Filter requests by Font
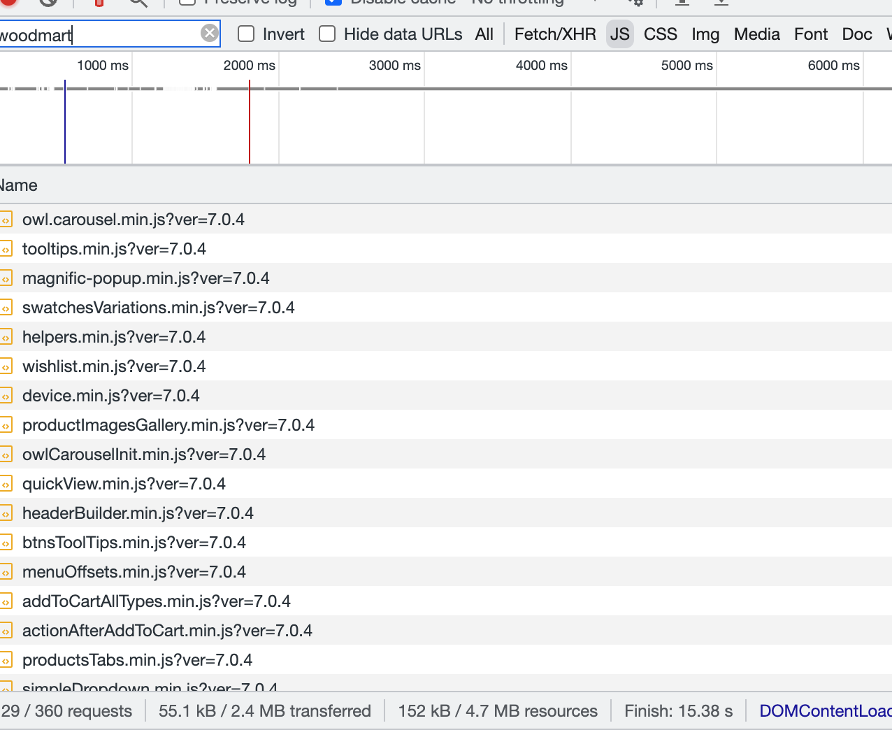The width and height of the screenshot is (892, 730). [x=811, y=34]
